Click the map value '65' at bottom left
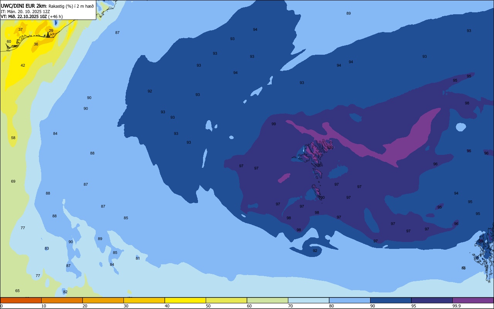 click(17, 291)
